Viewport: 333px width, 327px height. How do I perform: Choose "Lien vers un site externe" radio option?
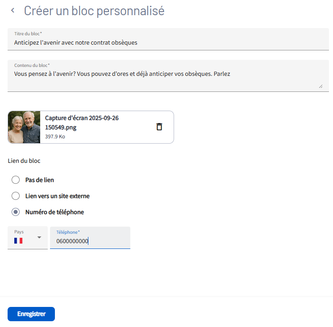16,196
